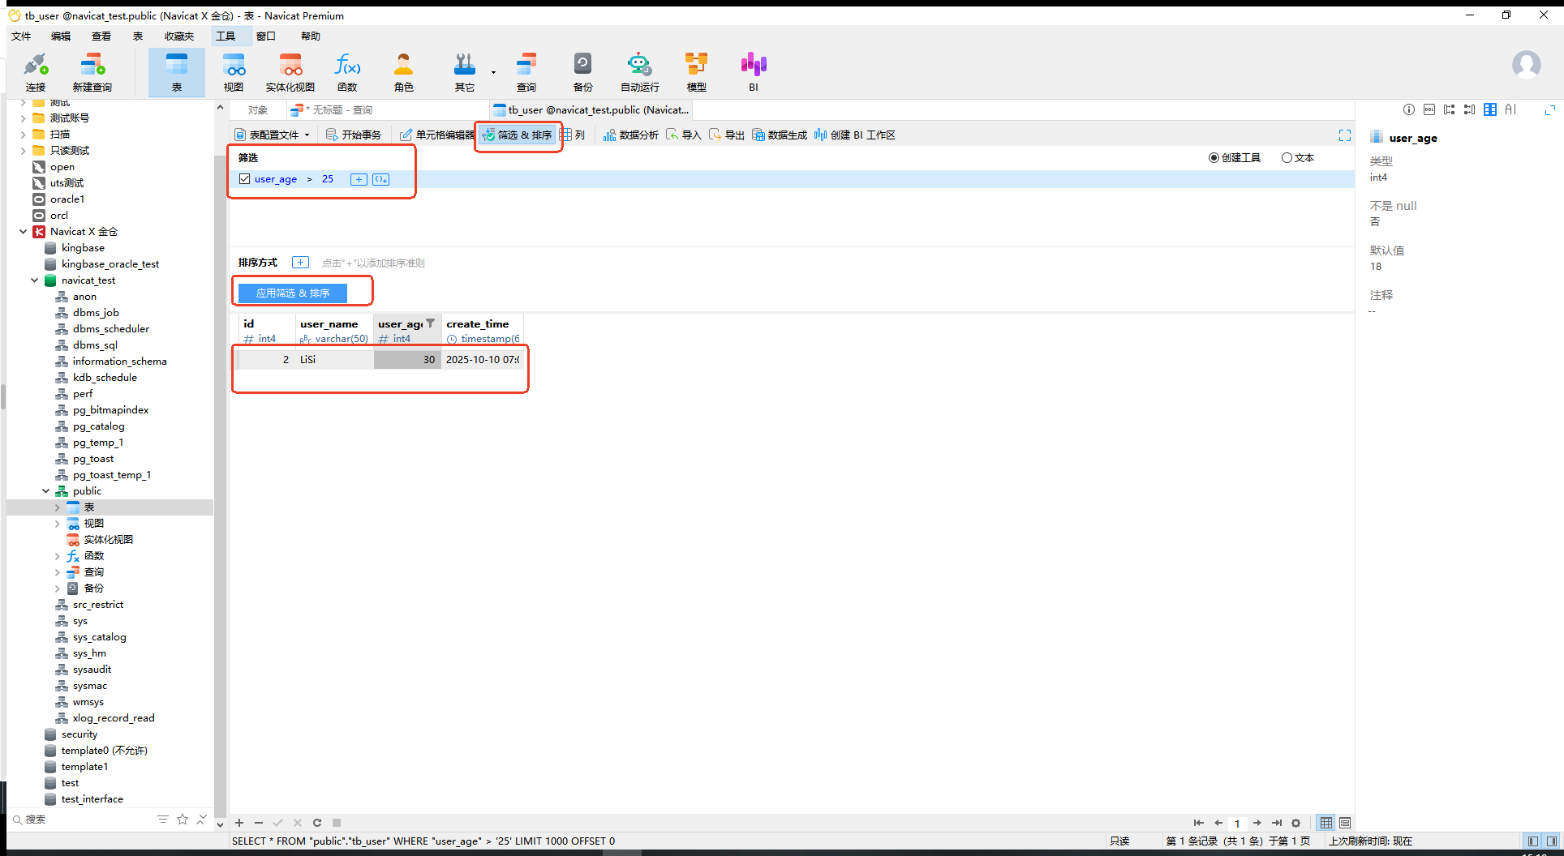Image resolution: width=1564 pixels, height=856 pixels.
Task: Open the 表配置文件 dropdown
Action: click(273, 135)
